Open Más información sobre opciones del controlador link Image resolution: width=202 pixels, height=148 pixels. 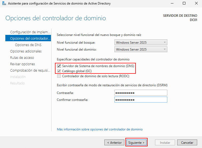point(100,129)
